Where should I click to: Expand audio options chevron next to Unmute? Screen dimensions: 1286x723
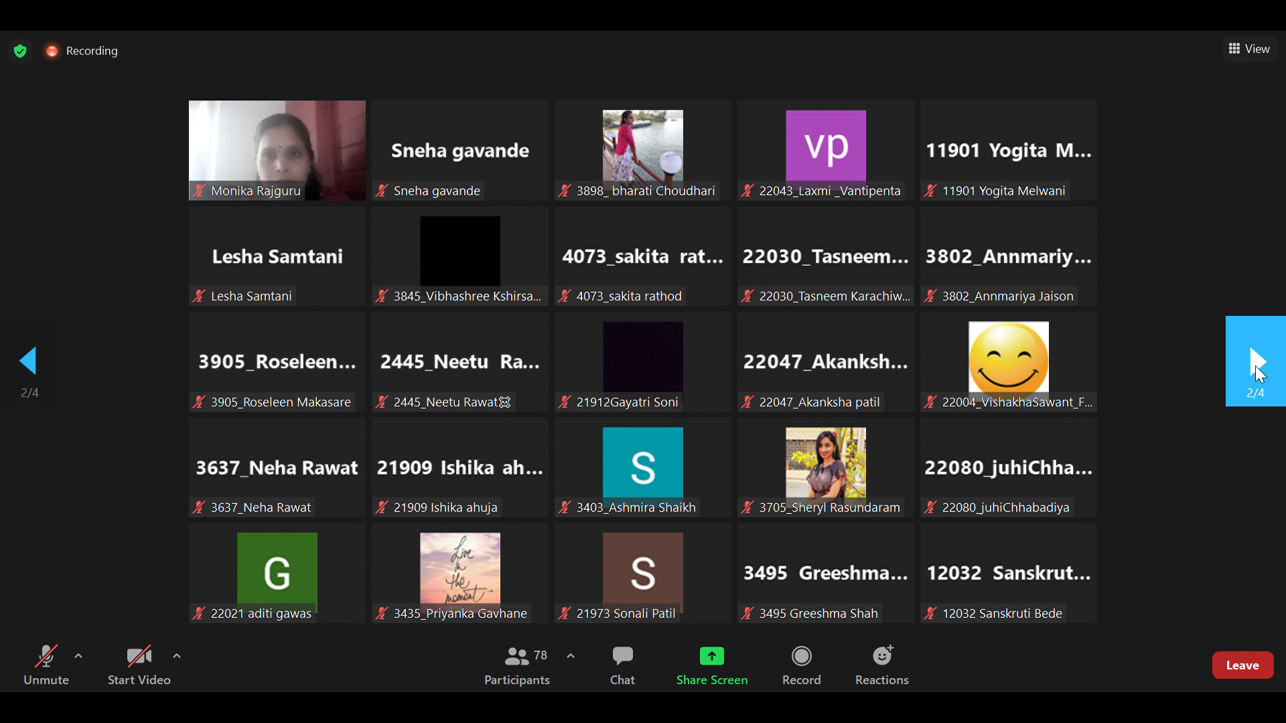point(78,656)
